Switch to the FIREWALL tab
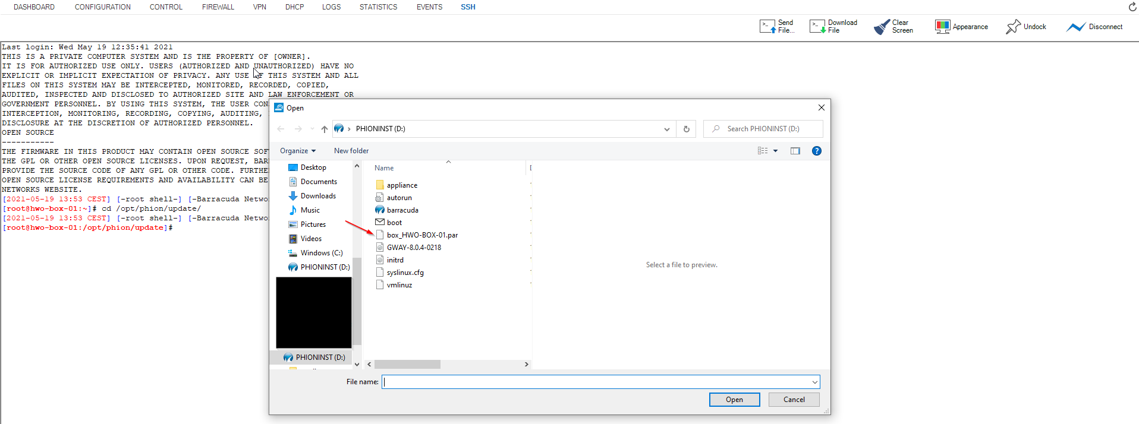The height and width of the screenshot is (424, 1139). [218, 7]
